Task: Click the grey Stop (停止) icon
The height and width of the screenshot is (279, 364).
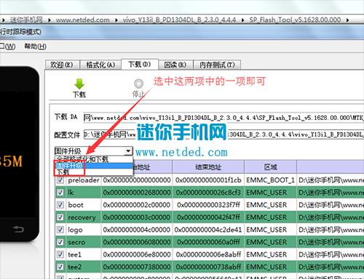Action: point(138,84)
